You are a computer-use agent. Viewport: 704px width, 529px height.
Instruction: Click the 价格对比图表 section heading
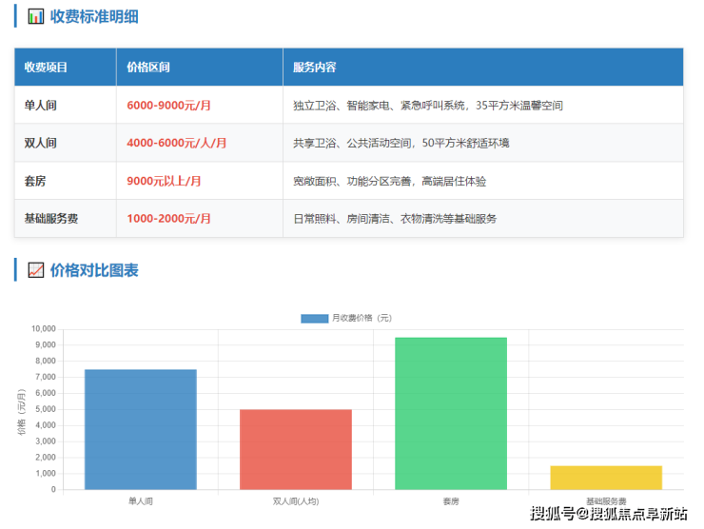pyautogui.click(x=94, y=270)
